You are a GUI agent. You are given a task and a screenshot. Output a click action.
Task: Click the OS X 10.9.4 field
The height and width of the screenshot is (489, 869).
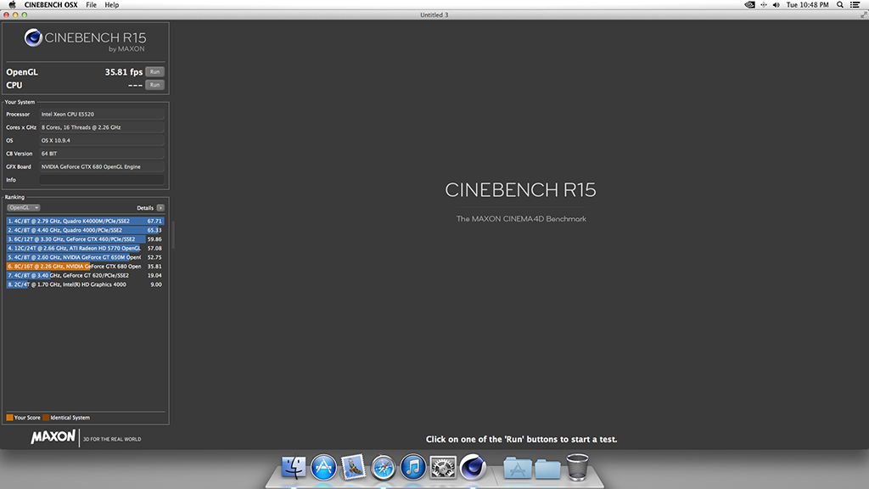click(102, 140)
